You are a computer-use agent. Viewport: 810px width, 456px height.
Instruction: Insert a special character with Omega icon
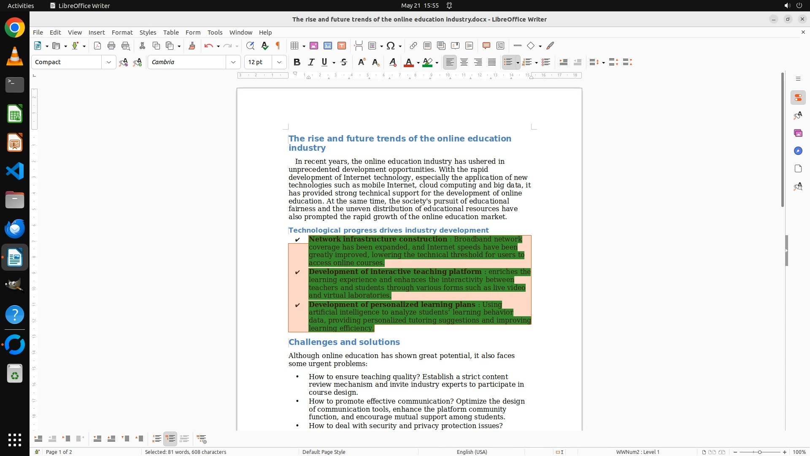(391, 46)
